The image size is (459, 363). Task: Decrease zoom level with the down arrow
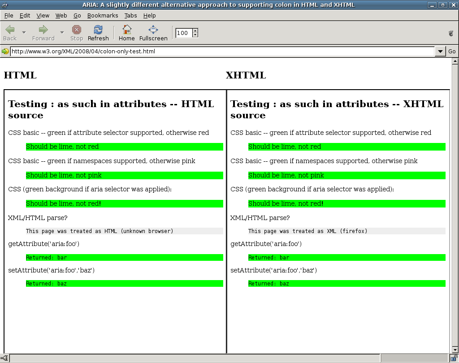pyautogui.click(x=195, y=35)
